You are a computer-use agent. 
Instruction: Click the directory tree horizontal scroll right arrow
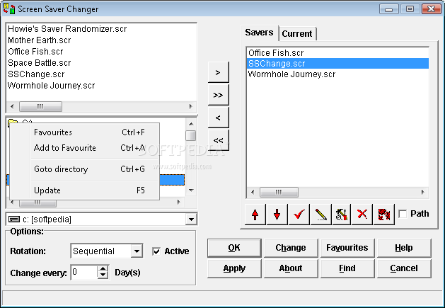(x=178, y=202)
